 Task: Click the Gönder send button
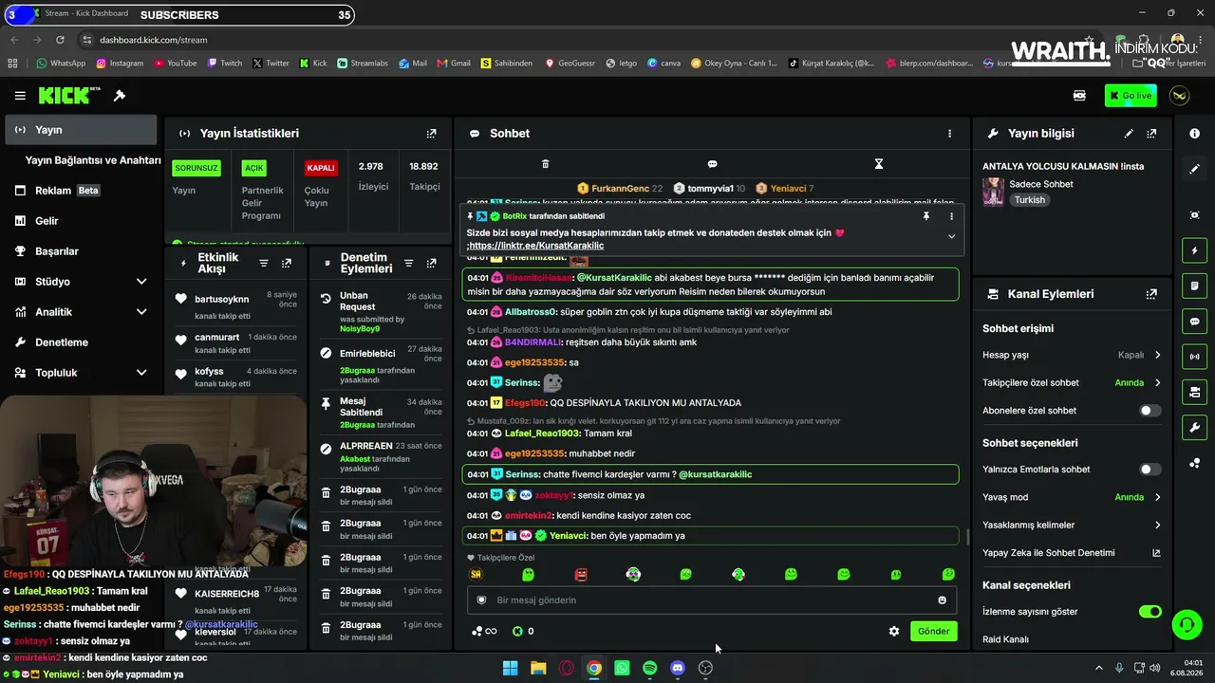coord(933,631)
